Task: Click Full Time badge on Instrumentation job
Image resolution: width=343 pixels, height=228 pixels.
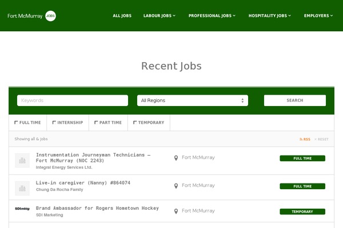Action: coord(302,158)
